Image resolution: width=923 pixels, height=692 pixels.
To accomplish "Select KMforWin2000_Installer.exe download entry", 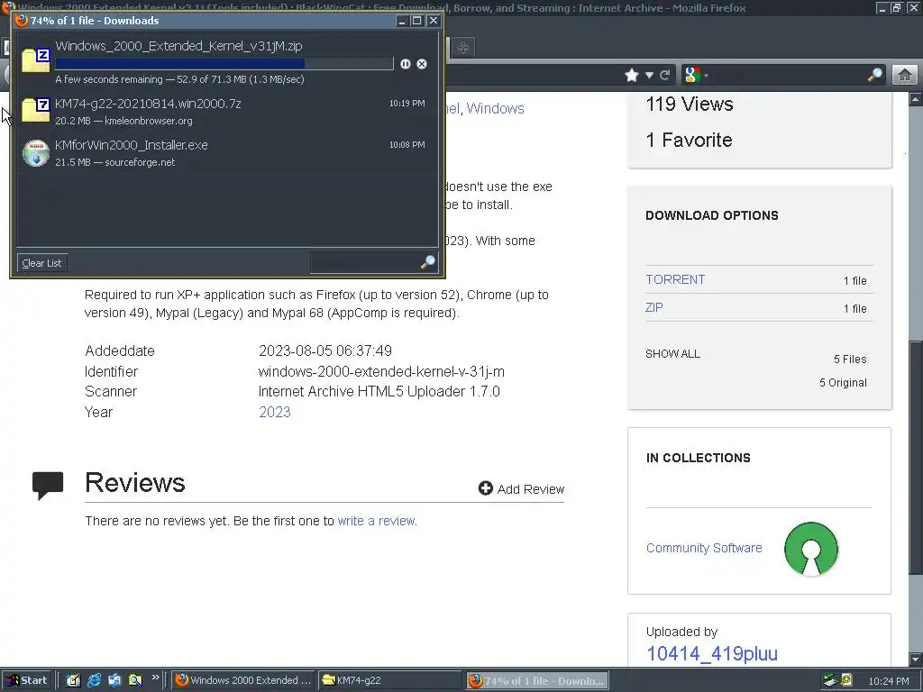I will [227, 153].
